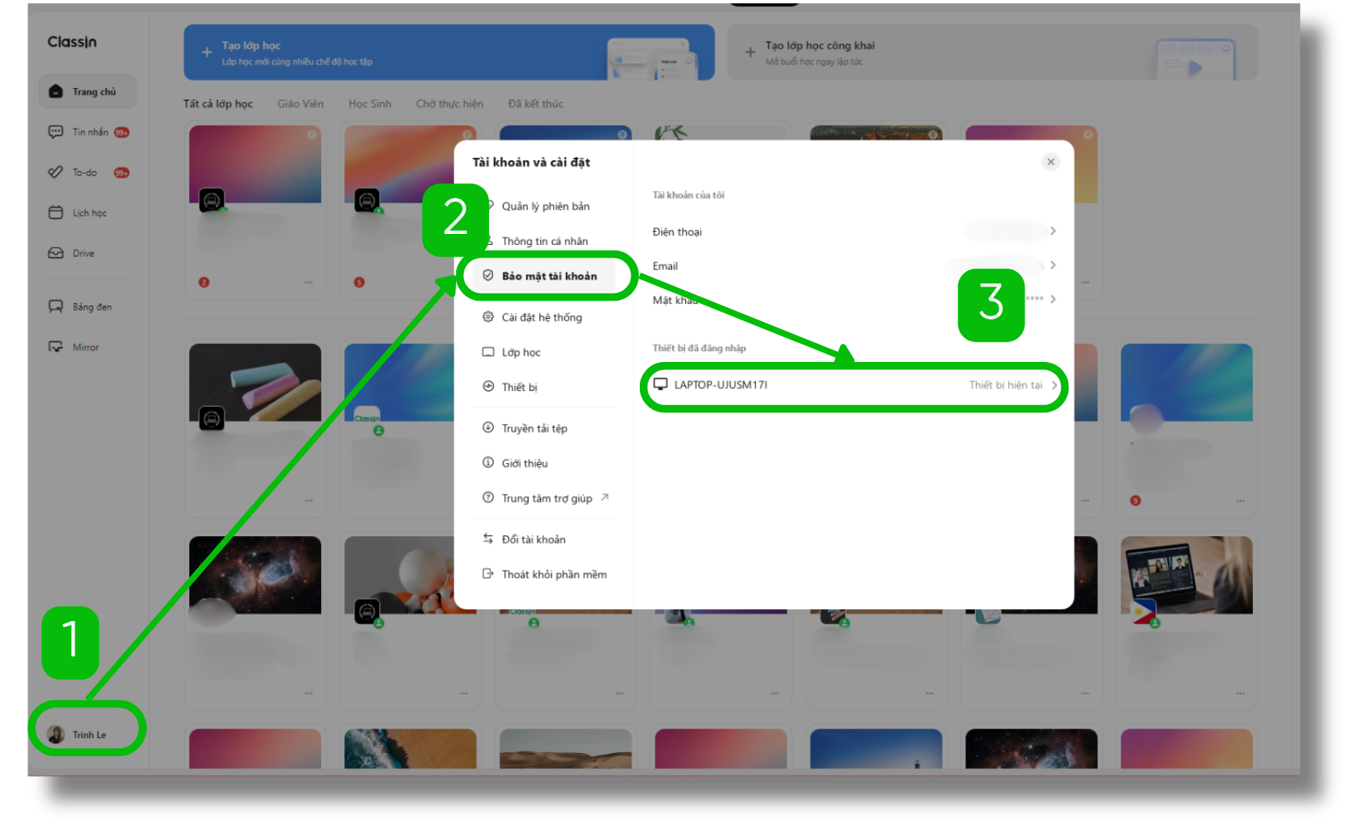
Task: Open Tin nhắn messages in sidebar
Action: pos(88,132)
